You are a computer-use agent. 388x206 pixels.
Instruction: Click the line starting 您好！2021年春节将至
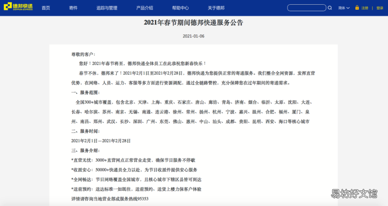[142, 64]
